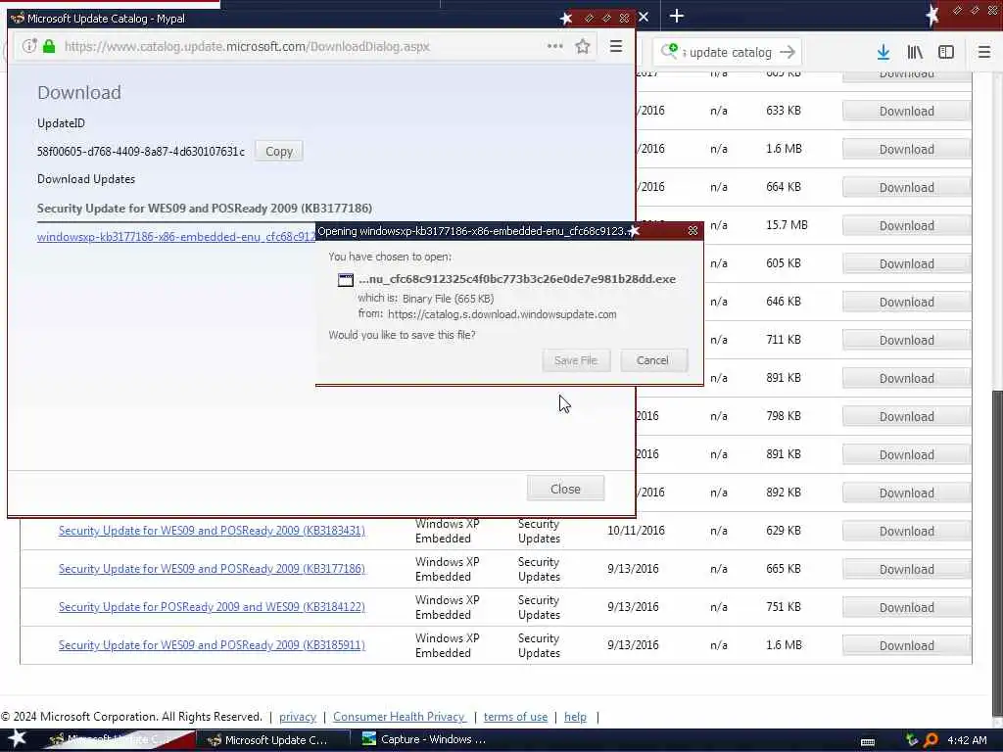The width and height of the screenshot is (1003, 752).
Task: Open the privacy footer link
Action: (298, 717)
